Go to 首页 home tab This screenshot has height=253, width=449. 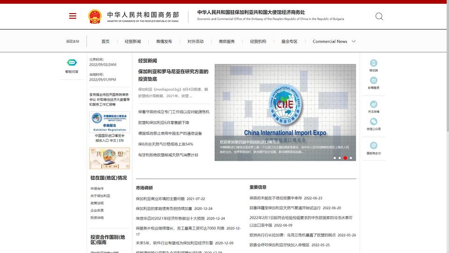click(105, 41)
